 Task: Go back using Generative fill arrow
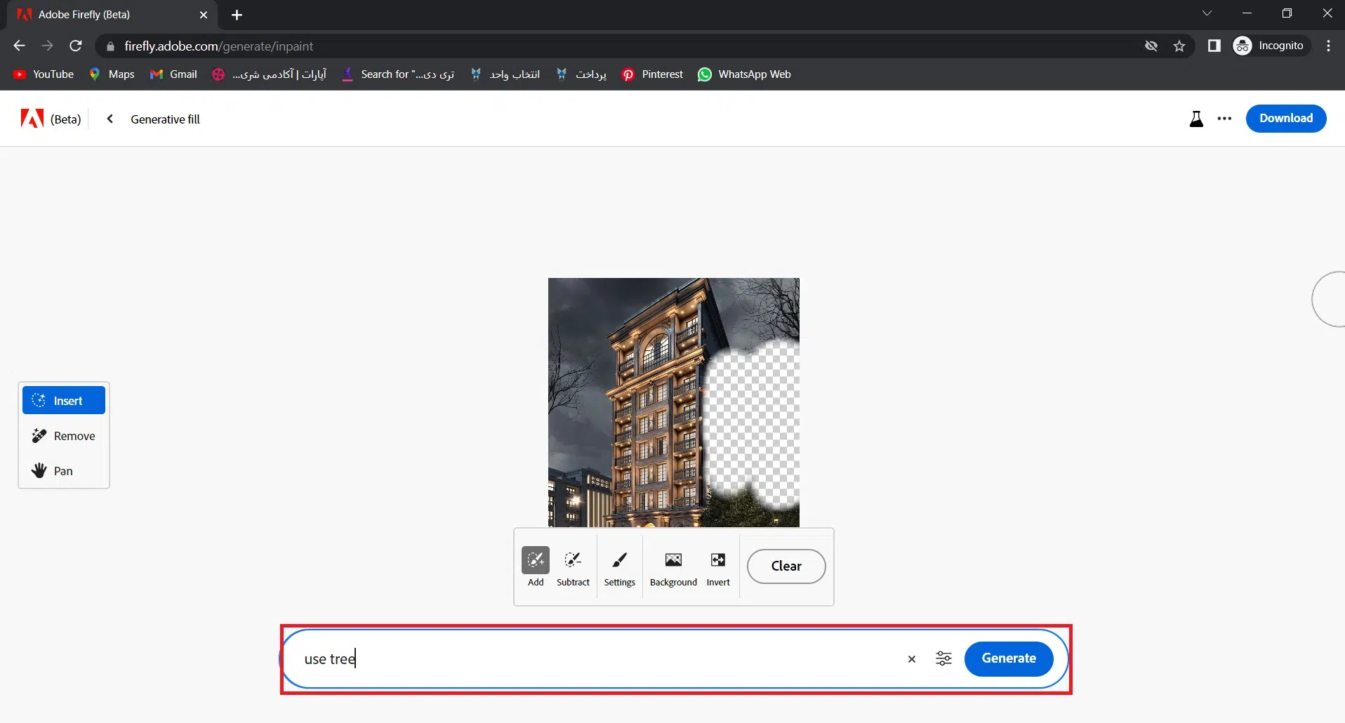coord(110,119)
